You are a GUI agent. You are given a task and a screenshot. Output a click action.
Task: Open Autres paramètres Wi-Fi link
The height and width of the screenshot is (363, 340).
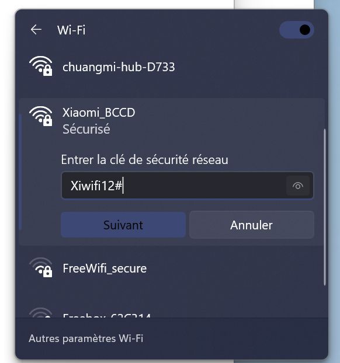click(x=86, y=338)
